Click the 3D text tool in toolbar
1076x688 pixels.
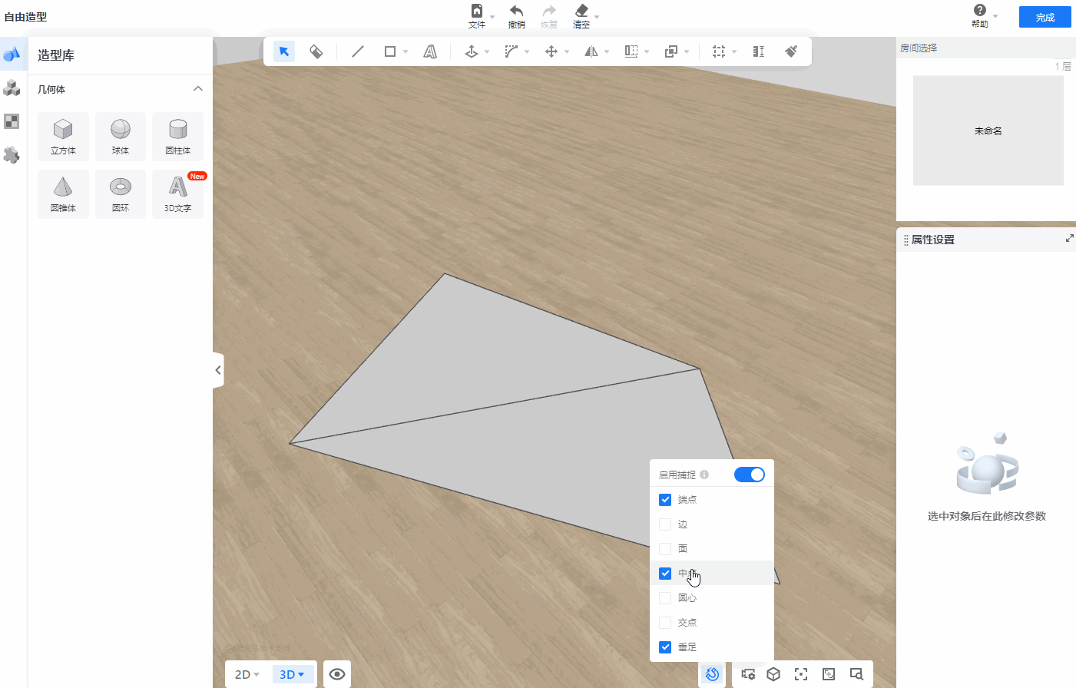tap(430, 51)
